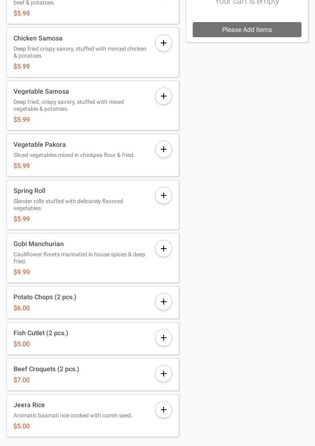Add Potato Chops (2 pcs.) to order

pos(164,302)
